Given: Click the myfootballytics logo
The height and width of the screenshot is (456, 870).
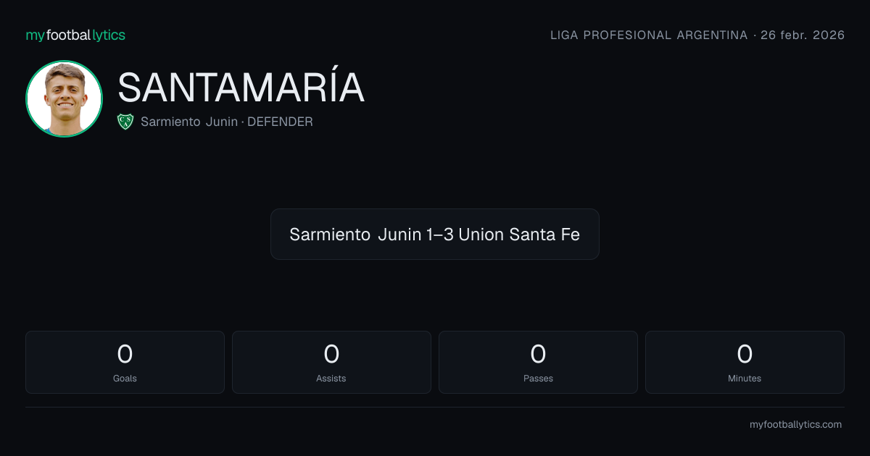Looking at the screenshot, I should pos(75,35).
